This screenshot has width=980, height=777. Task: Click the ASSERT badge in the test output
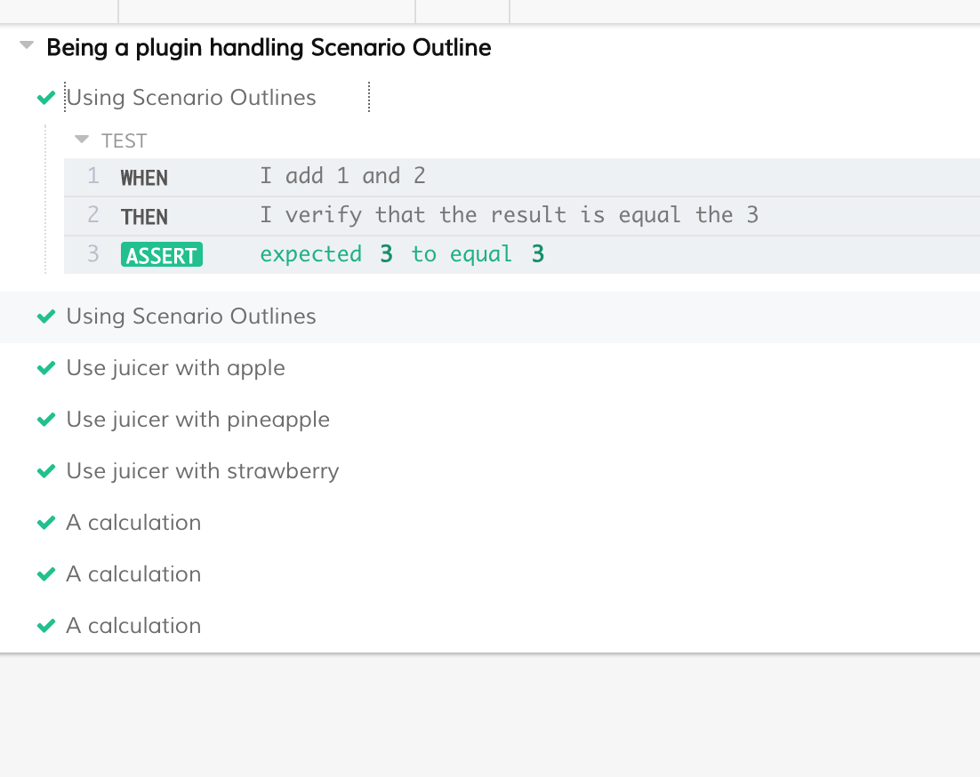(162, 255)
